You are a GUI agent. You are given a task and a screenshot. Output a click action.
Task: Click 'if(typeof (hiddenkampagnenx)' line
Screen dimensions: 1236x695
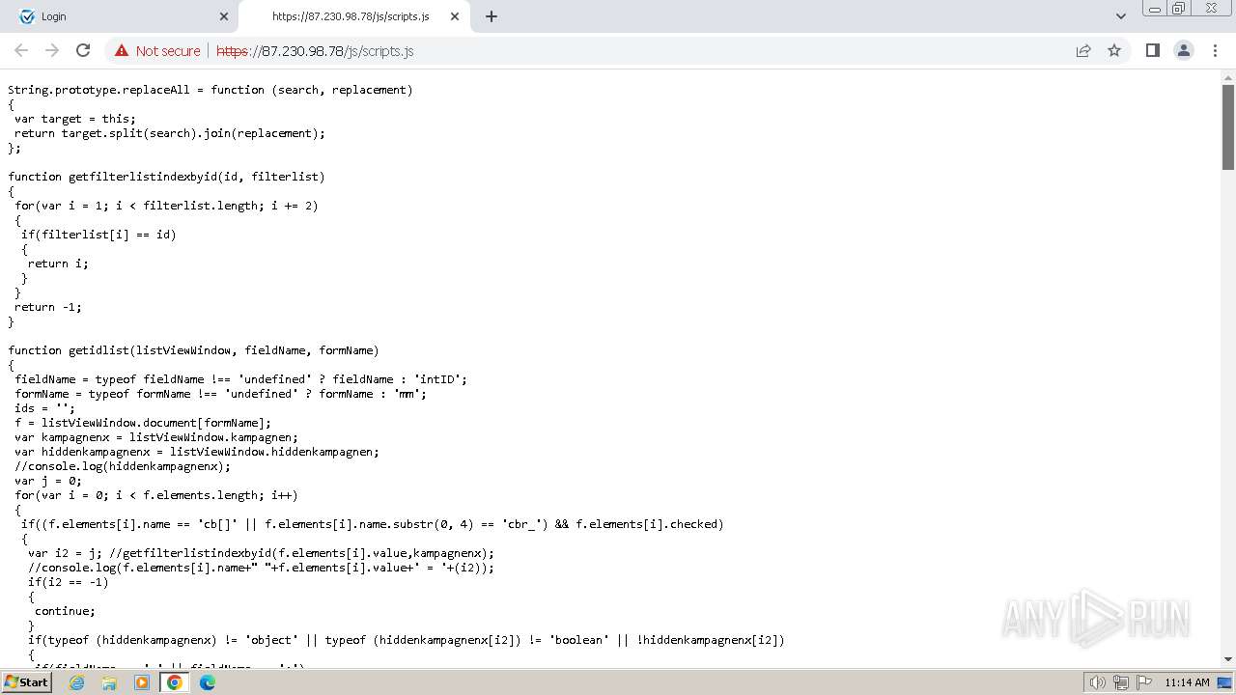407,640
